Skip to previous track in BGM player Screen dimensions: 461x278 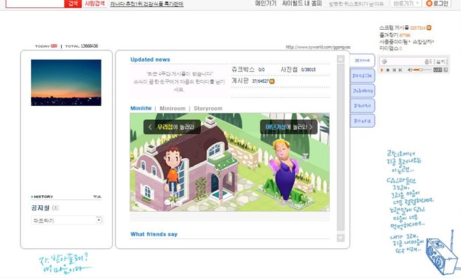[394, 69]
